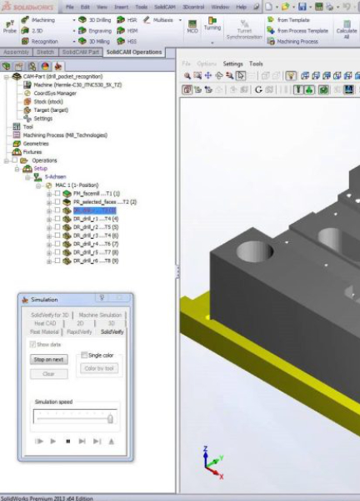Switch to the SolidCAM Part tab
The image size is (360, 501).
tap(81, 52)
